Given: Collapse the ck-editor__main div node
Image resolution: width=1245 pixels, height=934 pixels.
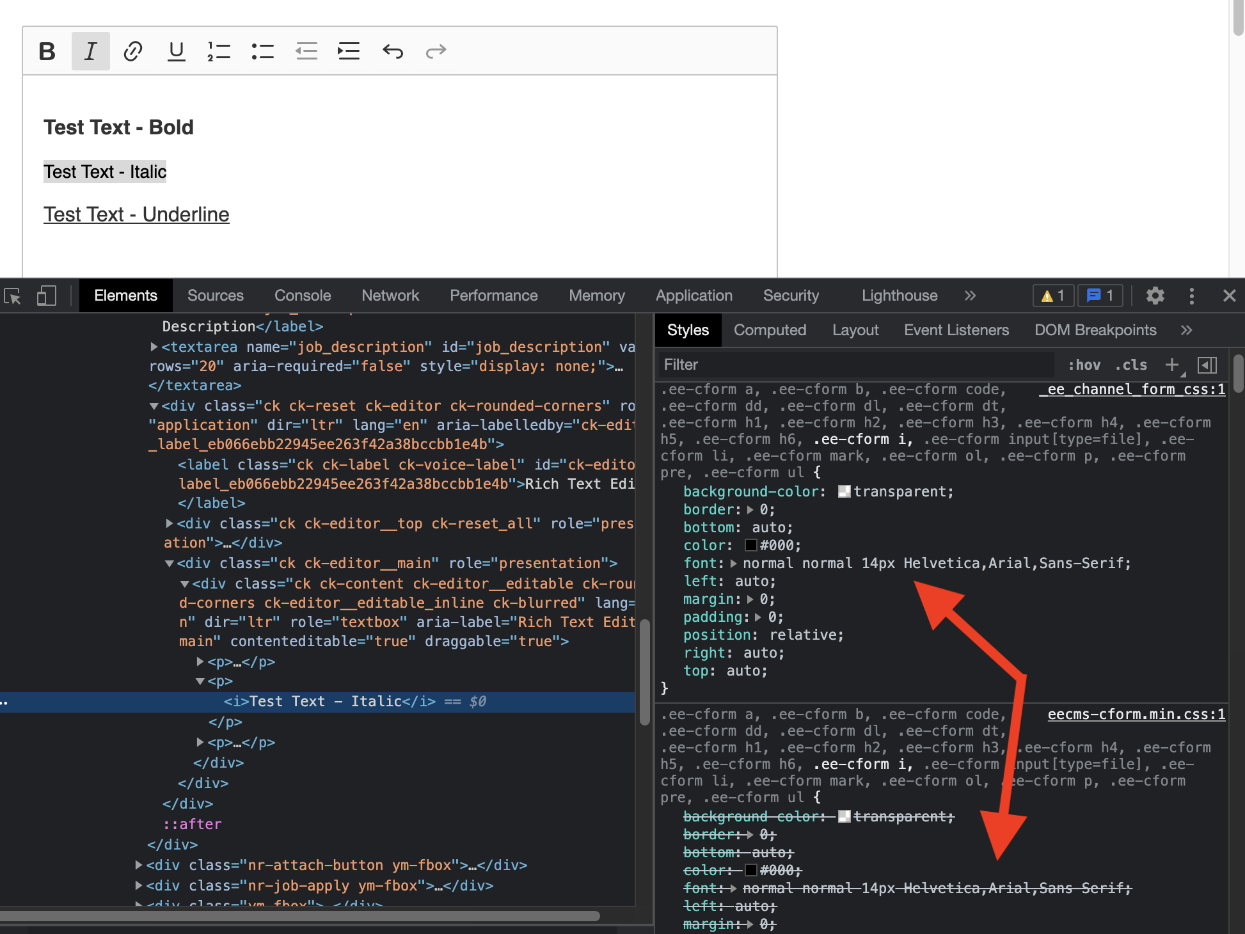Looking at the screenshot, I should (170, 564).
